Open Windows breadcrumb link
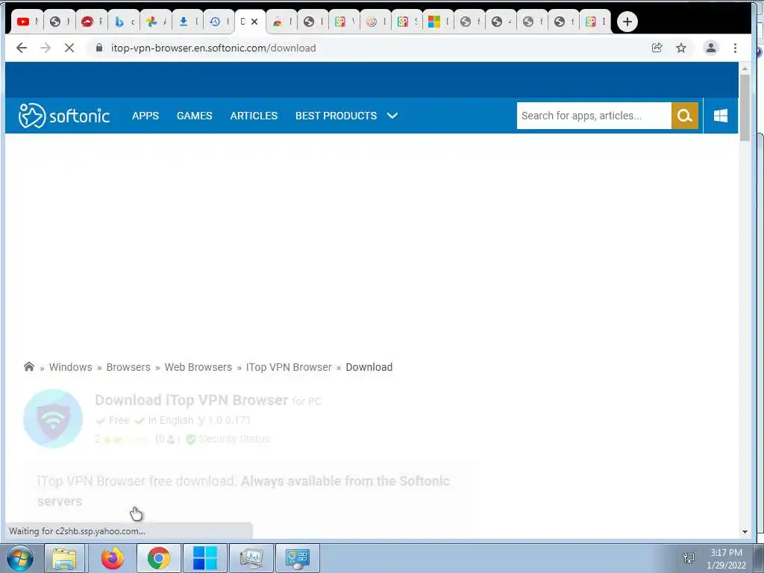 71,367
